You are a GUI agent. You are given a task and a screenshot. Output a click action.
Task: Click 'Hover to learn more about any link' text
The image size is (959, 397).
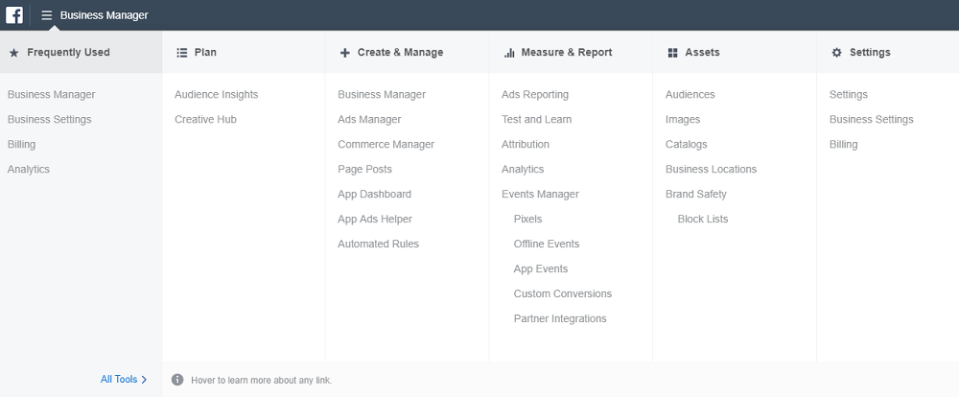click(x=261, y=380)
